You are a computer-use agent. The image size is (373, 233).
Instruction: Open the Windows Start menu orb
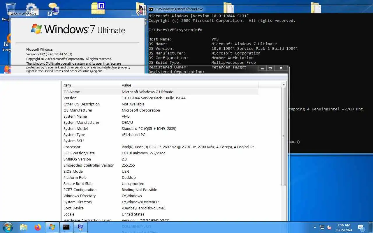tap(7, 227)
